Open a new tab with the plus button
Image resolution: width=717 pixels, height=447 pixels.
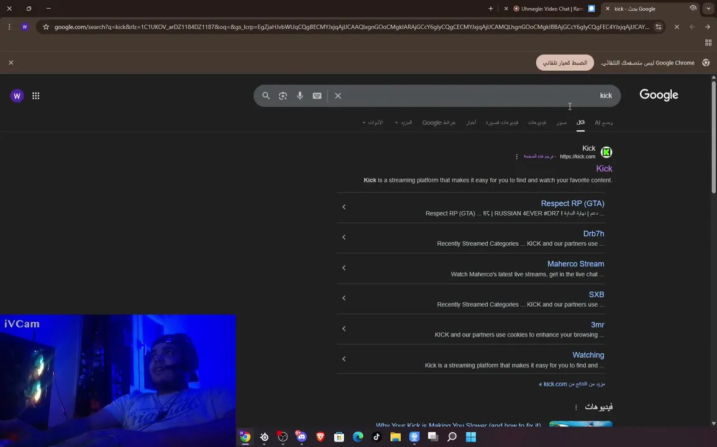[x=491, y=8]
